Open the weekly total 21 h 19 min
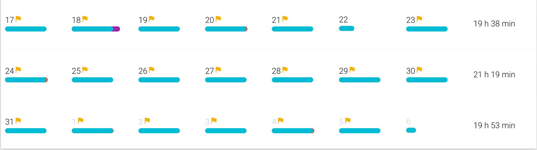 [494, 74]
